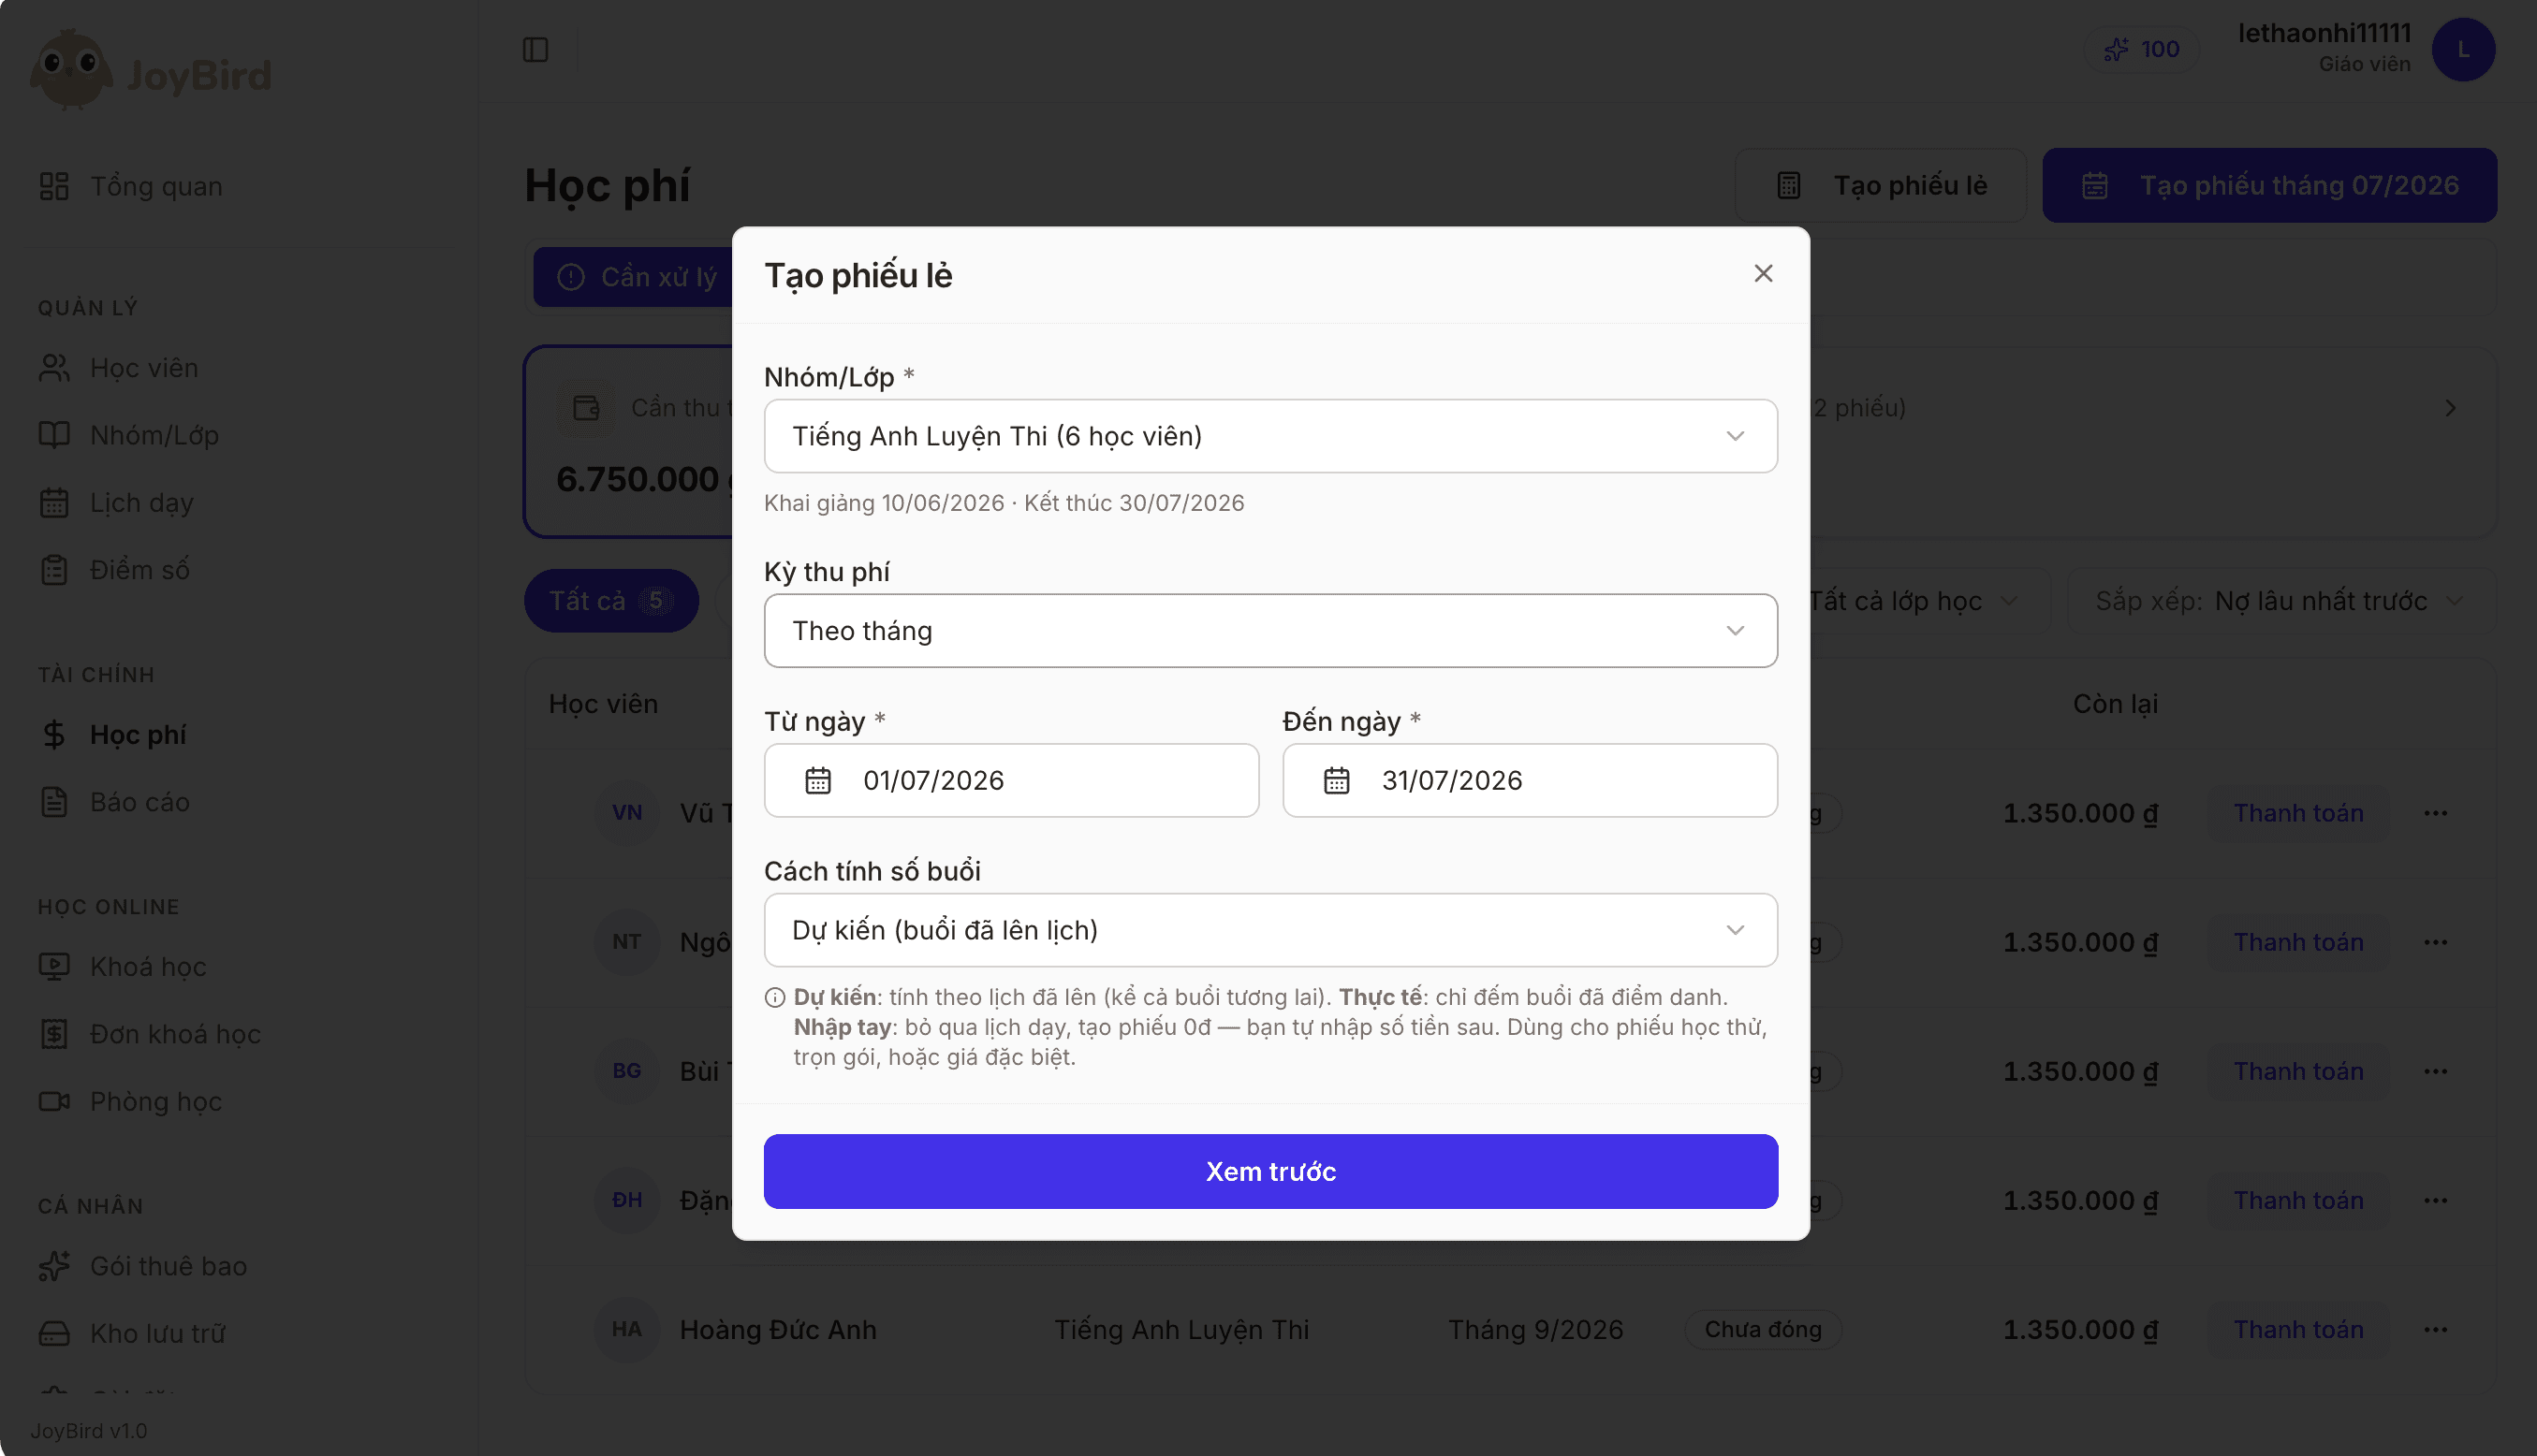
Task: Open the user avatar L
Action: point(2463,49)
